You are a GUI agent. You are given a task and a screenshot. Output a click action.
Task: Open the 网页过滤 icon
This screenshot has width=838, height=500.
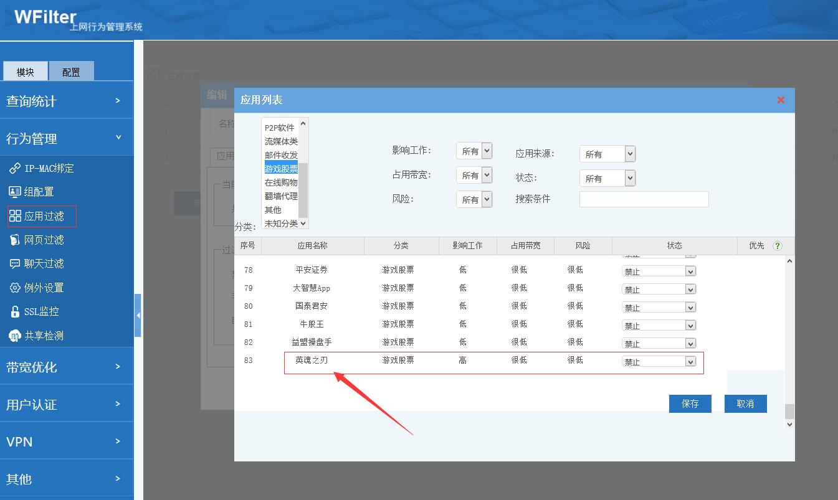pyautogui.click(x=15, y=240)
